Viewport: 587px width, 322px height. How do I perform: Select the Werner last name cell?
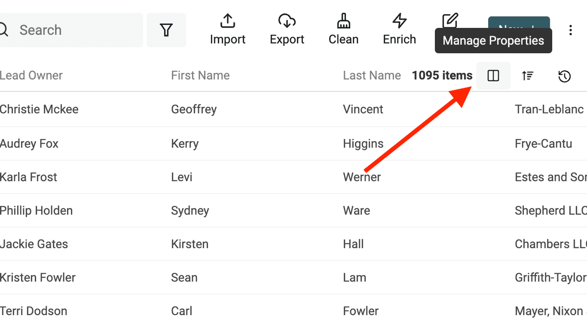[x=362, y=177]
